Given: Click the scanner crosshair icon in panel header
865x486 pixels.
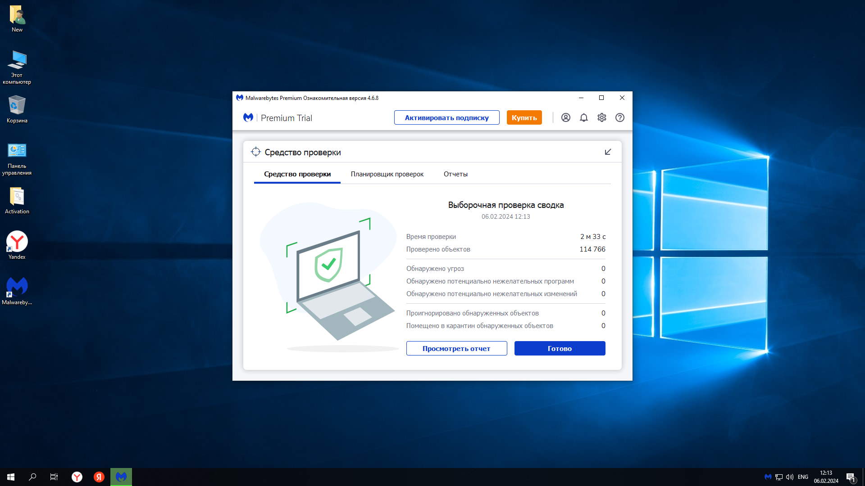Looking at the screenshot, I should pyautogui.click(x=255, y=152).
